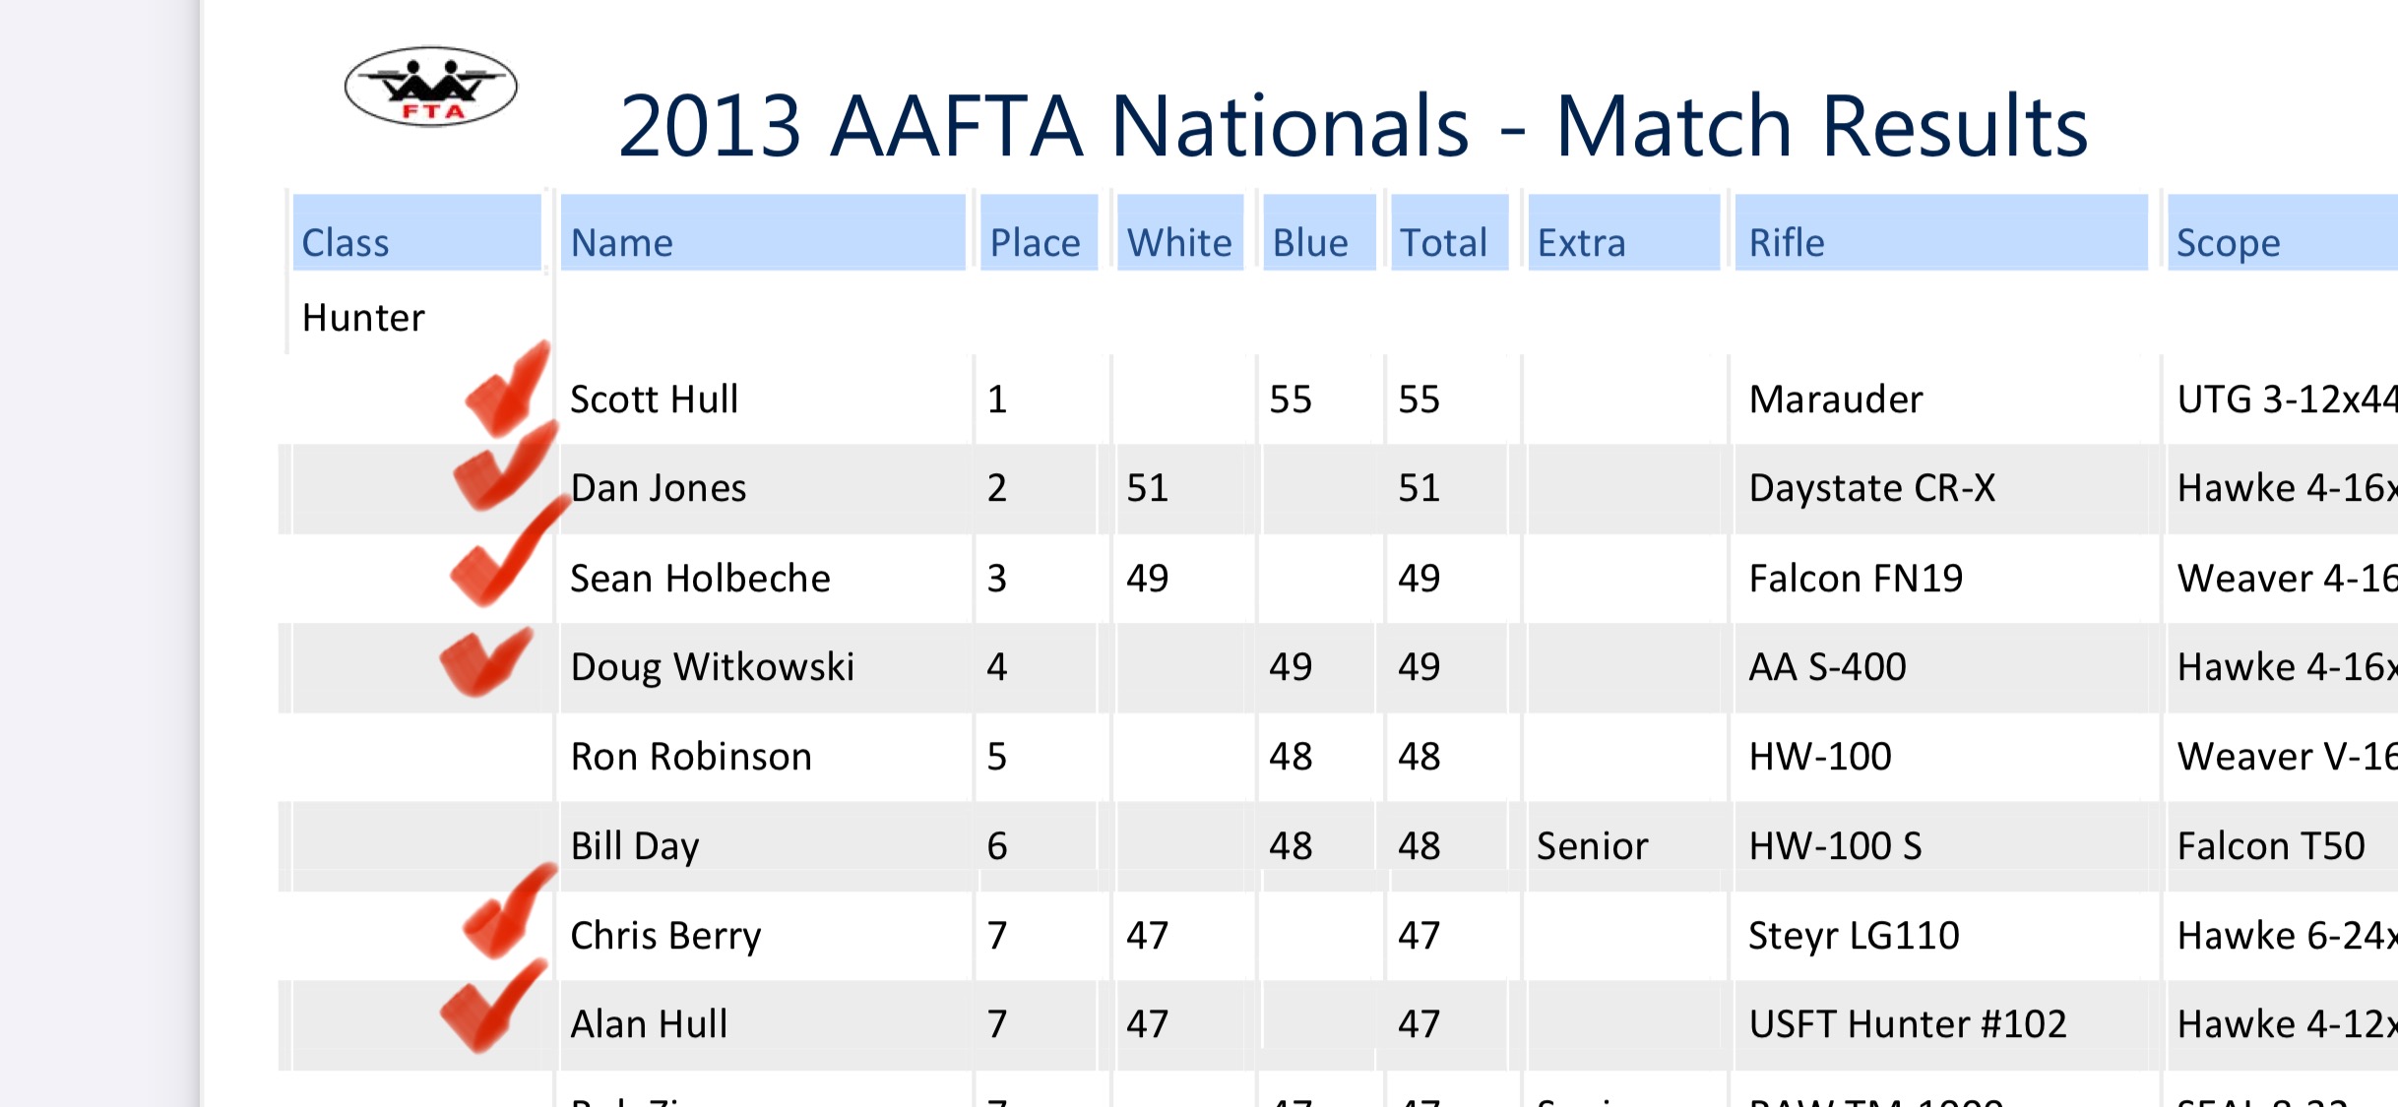This screenshot has height=1107, width=2398.
Task: Click the Scope column header
Action: coord(2283,232)
